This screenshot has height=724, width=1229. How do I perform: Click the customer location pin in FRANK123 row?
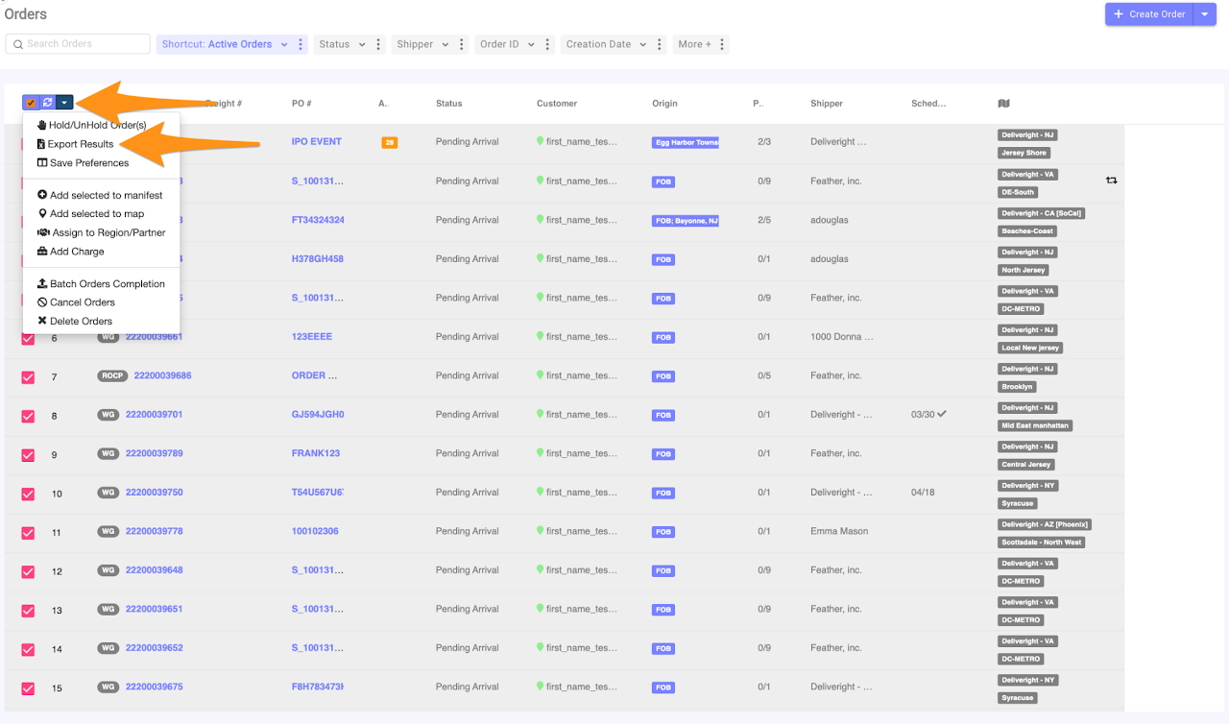540,453
